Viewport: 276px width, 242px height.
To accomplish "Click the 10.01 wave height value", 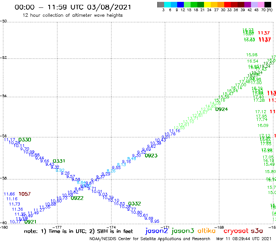I will tap(97, 191).
